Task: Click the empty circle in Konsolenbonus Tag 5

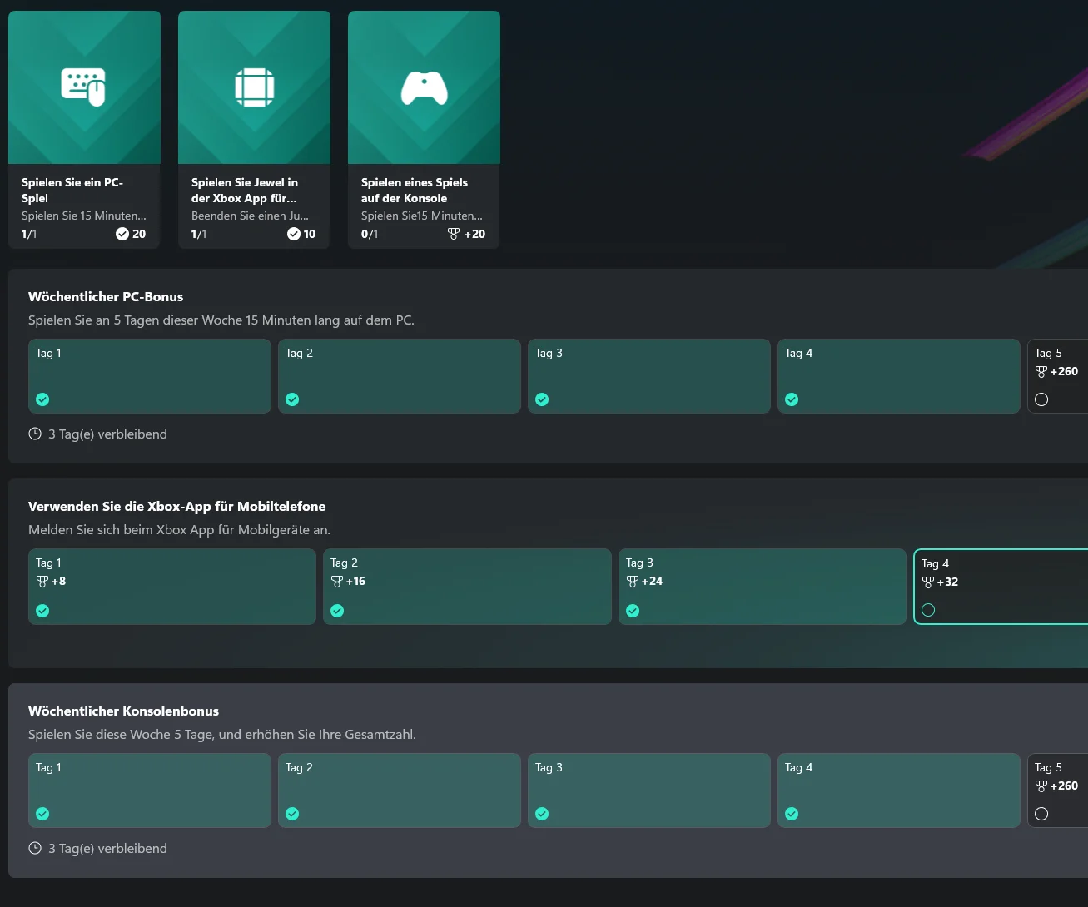Action: (x=1041, y=814)
